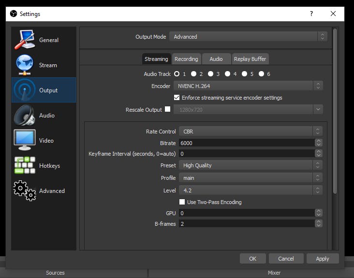The height and width of the screenshot is (278, 354).
Task: Open the Encoder NVENC H.264 dropdown
Action: [248, 86]
